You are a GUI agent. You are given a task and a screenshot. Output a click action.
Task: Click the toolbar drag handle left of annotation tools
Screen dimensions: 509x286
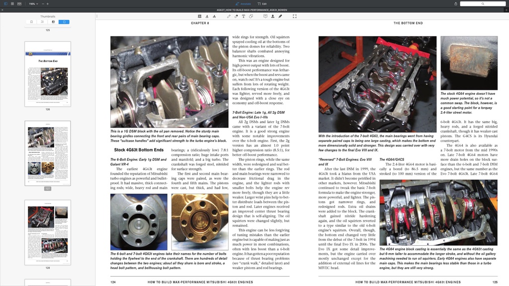point(96,16)
